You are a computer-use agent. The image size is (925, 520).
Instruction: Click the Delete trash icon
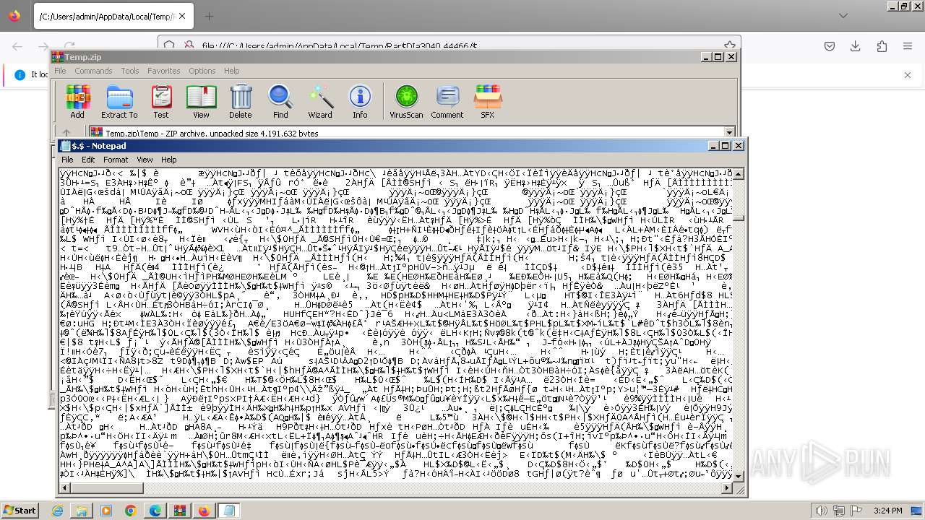click(241, 101)
